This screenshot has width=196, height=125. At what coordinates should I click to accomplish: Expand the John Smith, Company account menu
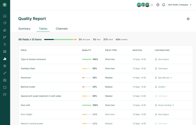point(180,5)
